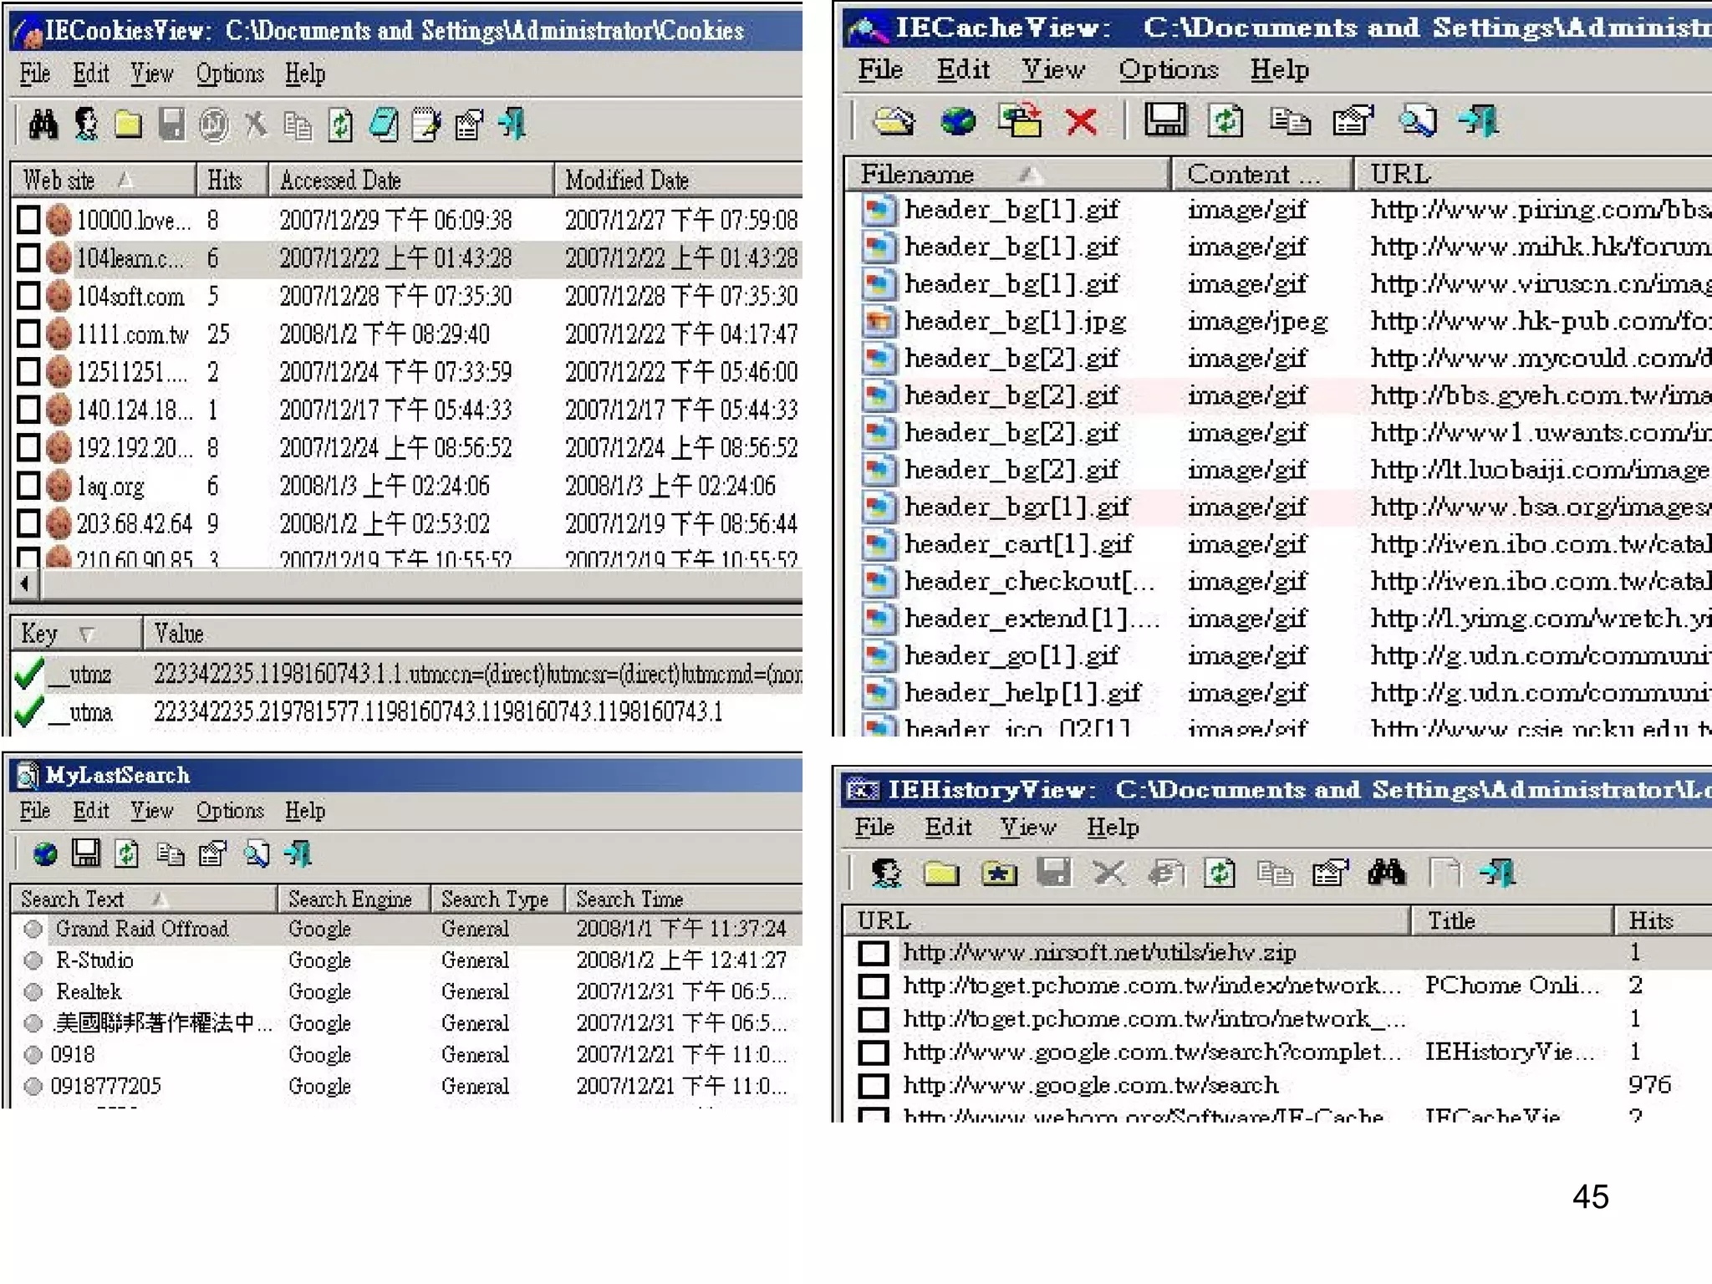Select the header_cart[1].gif cache entry
The height and width of the screenshot is (1284, 1712).
point(1017,544)
